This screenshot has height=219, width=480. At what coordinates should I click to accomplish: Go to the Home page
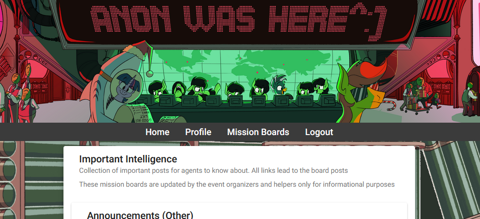pos(157,132)
